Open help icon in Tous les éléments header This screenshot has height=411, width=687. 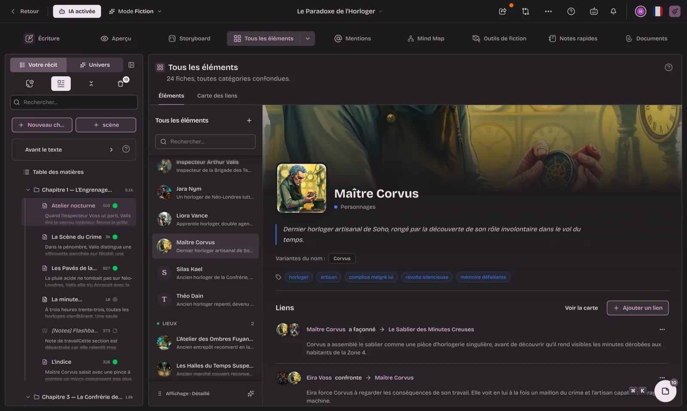669,67
